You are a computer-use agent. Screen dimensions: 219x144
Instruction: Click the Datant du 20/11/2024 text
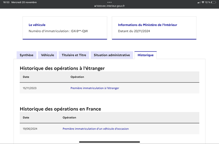134,31
